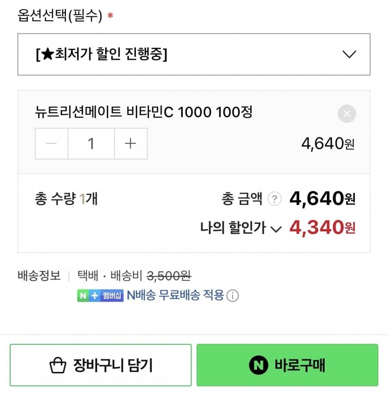Open the N배송 무료배송 적용 link
Viewport: 388px width, 396px height.
point(175,295)
